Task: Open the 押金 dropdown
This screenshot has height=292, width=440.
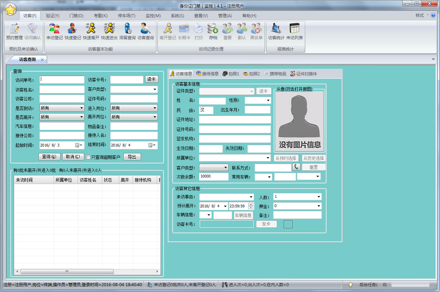Action: [x=319, y=206]
